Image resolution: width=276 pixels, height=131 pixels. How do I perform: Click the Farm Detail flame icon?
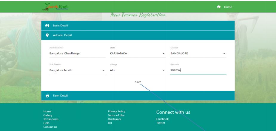point(47,96)
